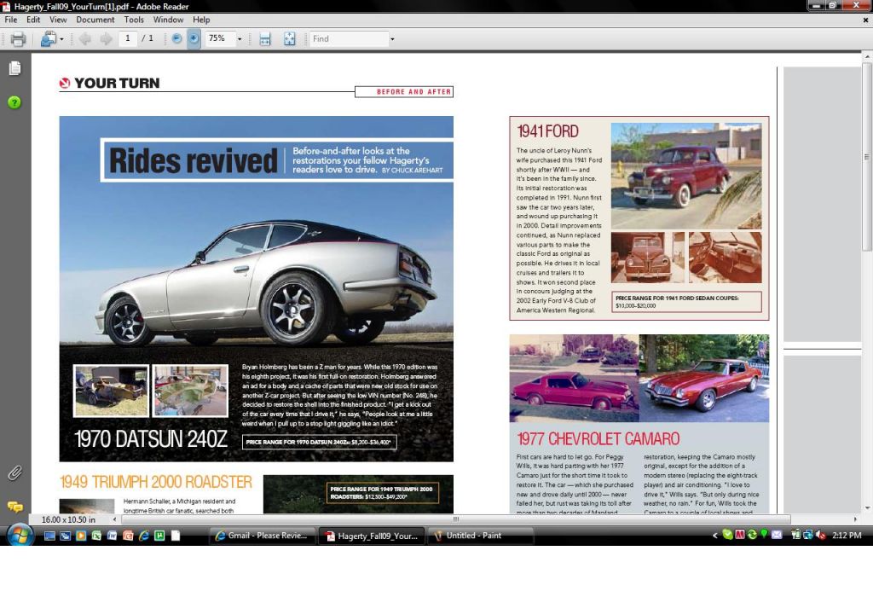Show the Comments panel
This screenshot has height=597, width=873.
[14, 506]
